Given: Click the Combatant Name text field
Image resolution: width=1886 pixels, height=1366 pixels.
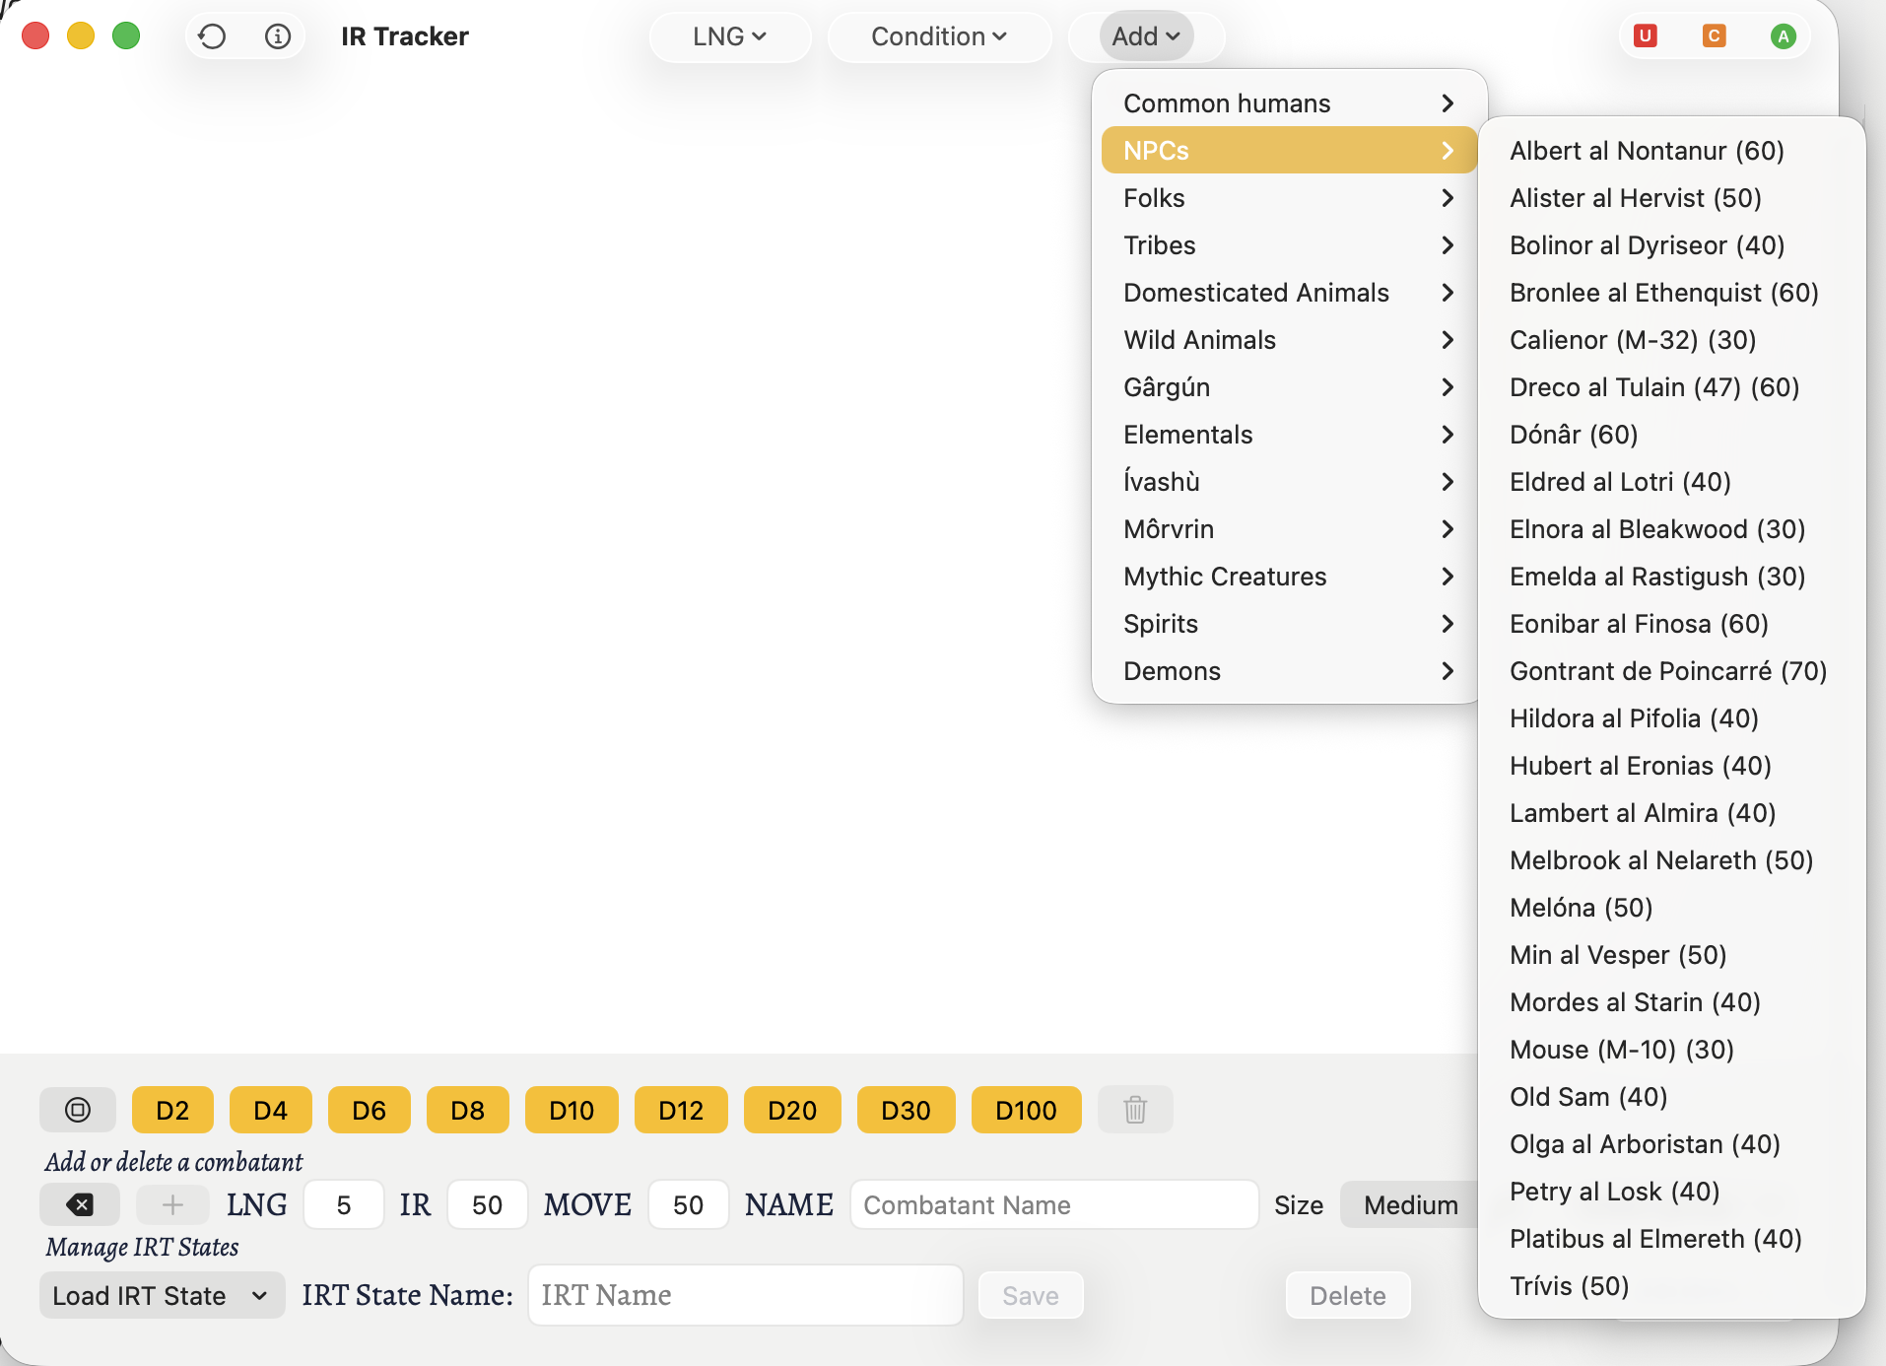Looking at the screenshot, I should 1054,1204.
